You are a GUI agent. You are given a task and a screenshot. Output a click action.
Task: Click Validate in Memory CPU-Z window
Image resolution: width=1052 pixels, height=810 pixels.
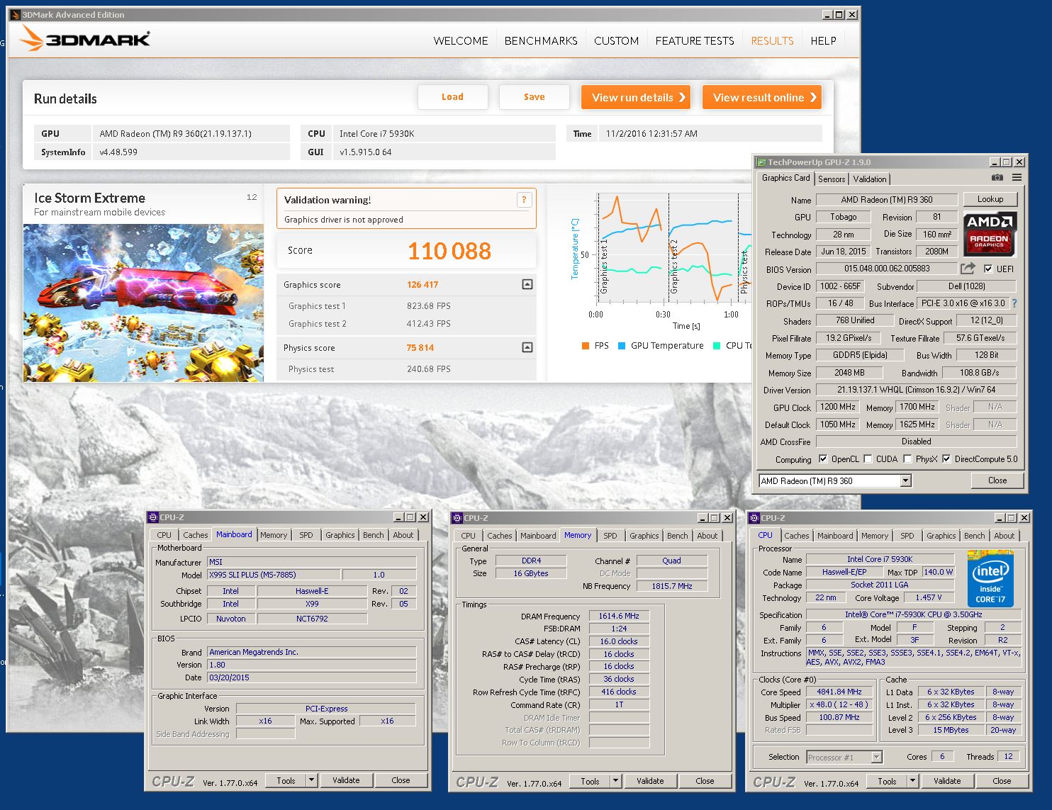[650, 781]
